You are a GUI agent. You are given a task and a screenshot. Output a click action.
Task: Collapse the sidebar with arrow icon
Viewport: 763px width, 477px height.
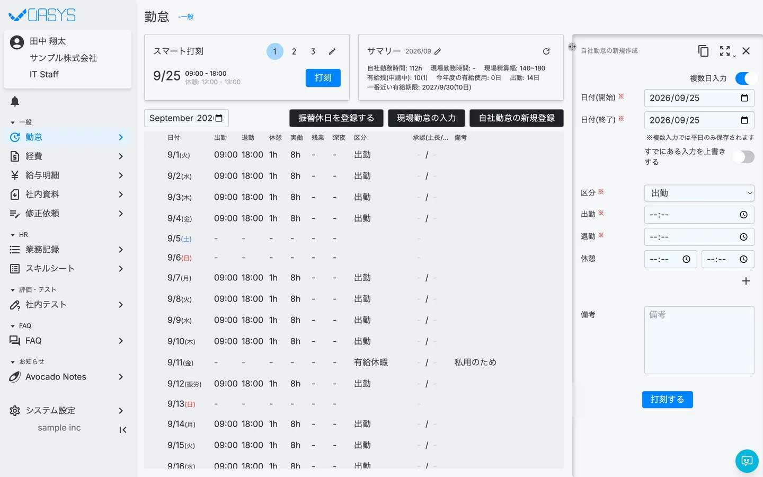tap(123, 430)
